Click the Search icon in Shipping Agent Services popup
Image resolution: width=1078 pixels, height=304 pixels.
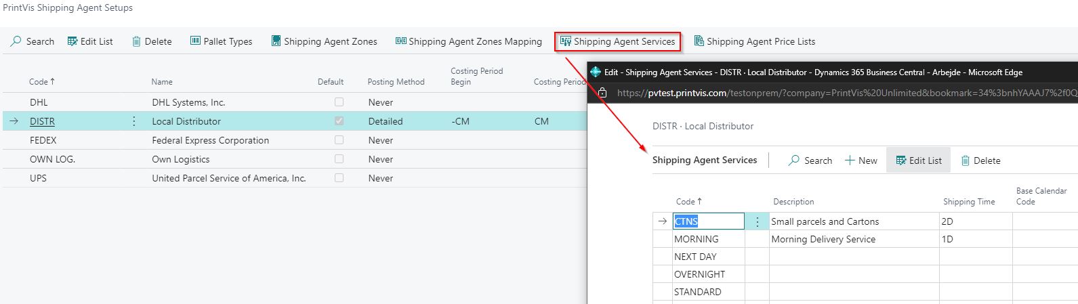point(794,160)
